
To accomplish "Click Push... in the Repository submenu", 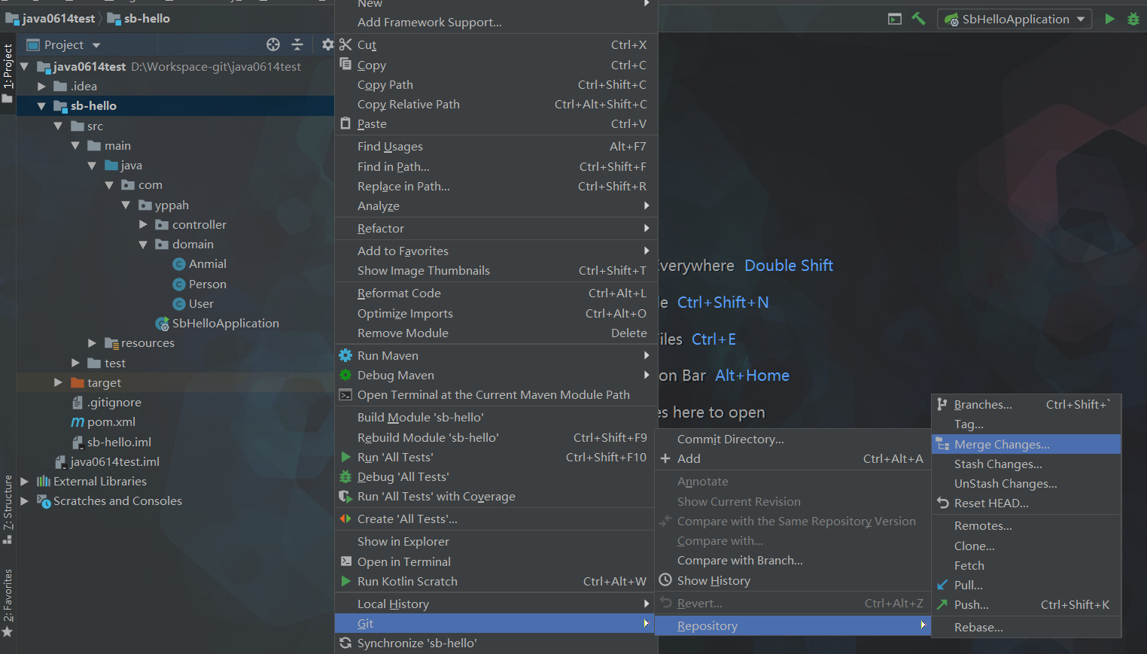I will pos(971,605).
